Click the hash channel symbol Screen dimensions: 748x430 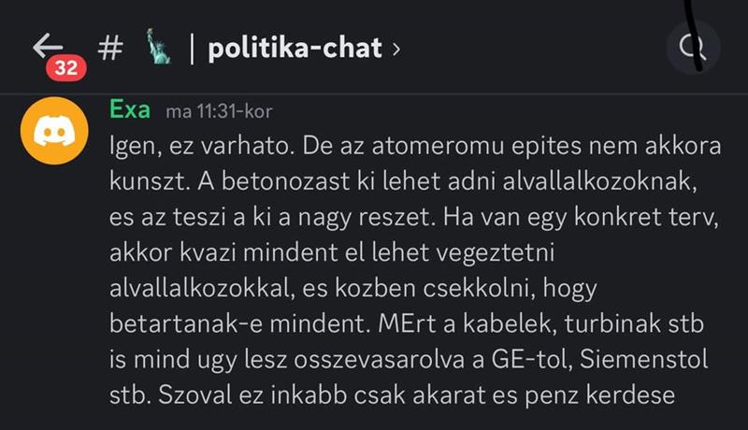click(108, 48)
